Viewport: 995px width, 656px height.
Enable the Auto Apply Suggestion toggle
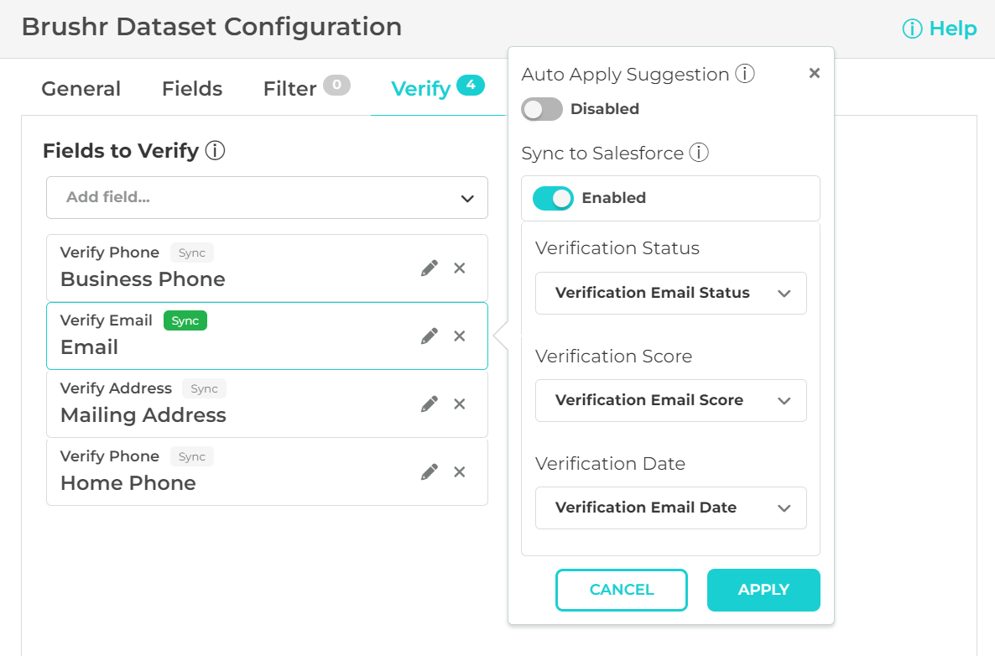pyautogui.click(x=542, y=109)
